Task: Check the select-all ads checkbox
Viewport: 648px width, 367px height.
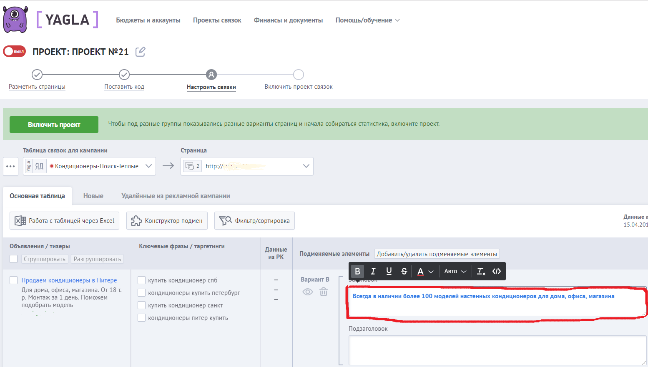Action: click(x=14, y=259)
